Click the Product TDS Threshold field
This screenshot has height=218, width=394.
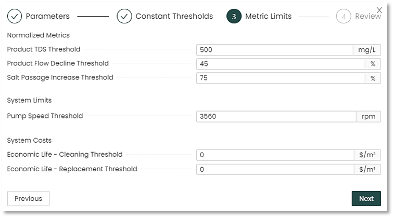pyautogui.click(x=275, y=50)
